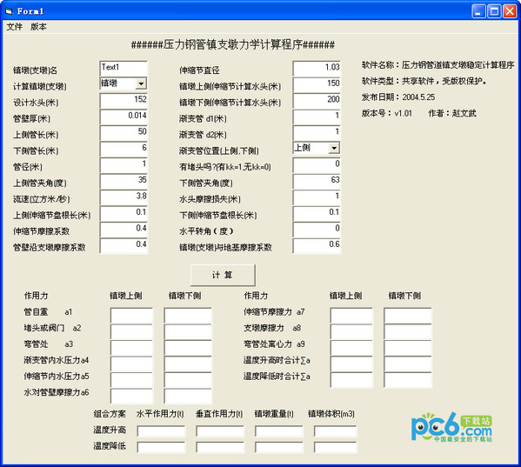Click the 设计水头 field showing 152
Image resolution: width=521 pixels, height=467 pixels.
[x=124, y=100]
